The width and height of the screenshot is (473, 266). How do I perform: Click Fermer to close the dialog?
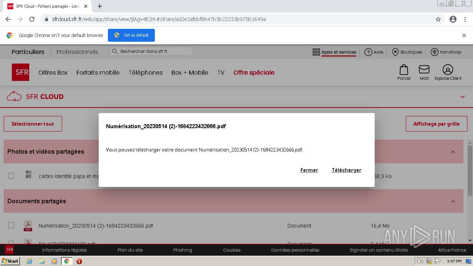pyautogui.click(x=309, y=170)
